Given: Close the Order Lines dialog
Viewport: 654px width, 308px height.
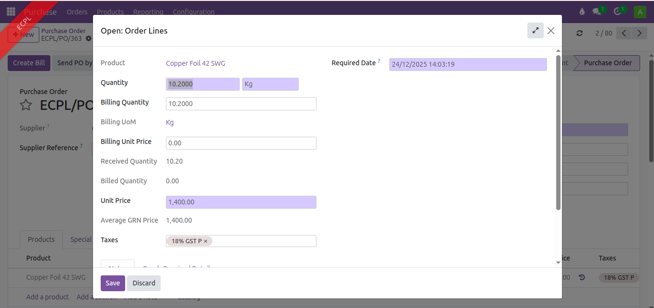Looking at the screenshot, I should pos(551,31).
